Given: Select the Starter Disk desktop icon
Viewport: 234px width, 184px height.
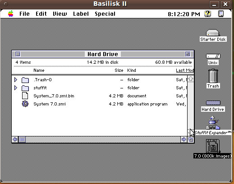Looking at the screenshot, I should [212, 32].
